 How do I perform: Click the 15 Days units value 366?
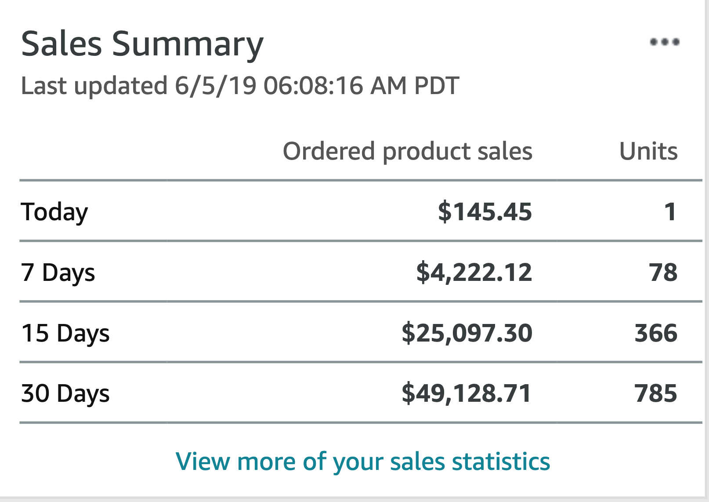(x=656, y=333)
